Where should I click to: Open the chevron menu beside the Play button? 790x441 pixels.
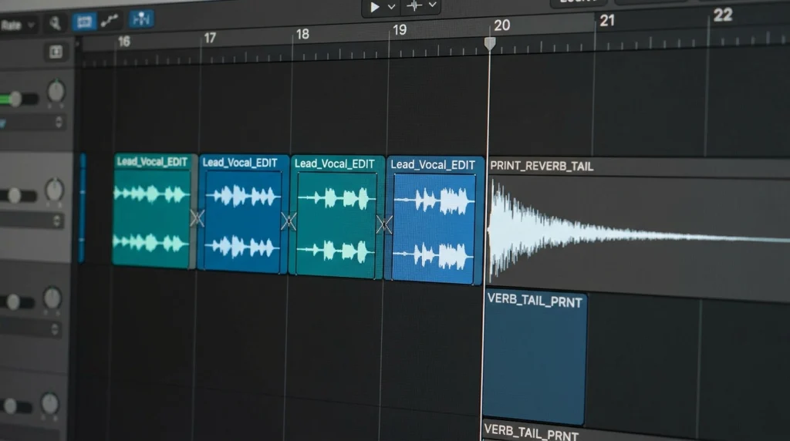pos(391,6)
